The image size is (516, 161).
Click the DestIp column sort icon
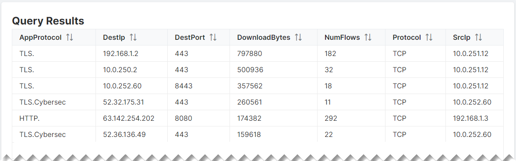[x=133, y=38]
